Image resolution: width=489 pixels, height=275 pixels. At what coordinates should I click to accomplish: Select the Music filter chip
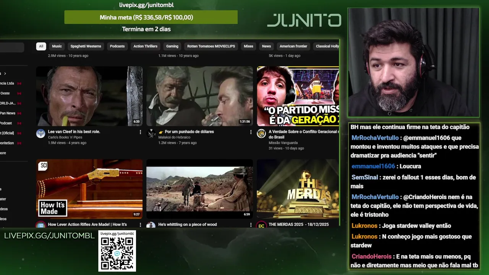57,46
